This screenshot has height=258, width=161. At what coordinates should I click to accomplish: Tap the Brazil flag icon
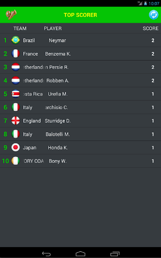16,40
